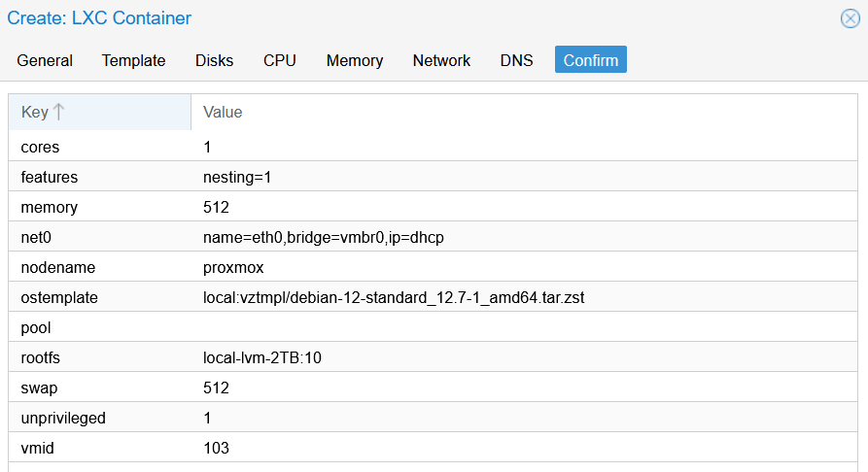868x472 pixels.
Task: Go to the Disks tab
Action: tap(214, 60)
